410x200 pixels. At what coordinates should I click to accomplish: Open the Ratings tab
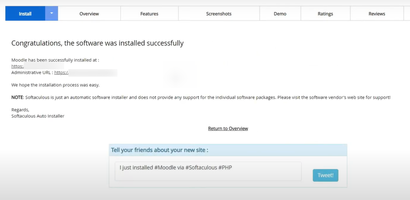[x=325, y=14]
